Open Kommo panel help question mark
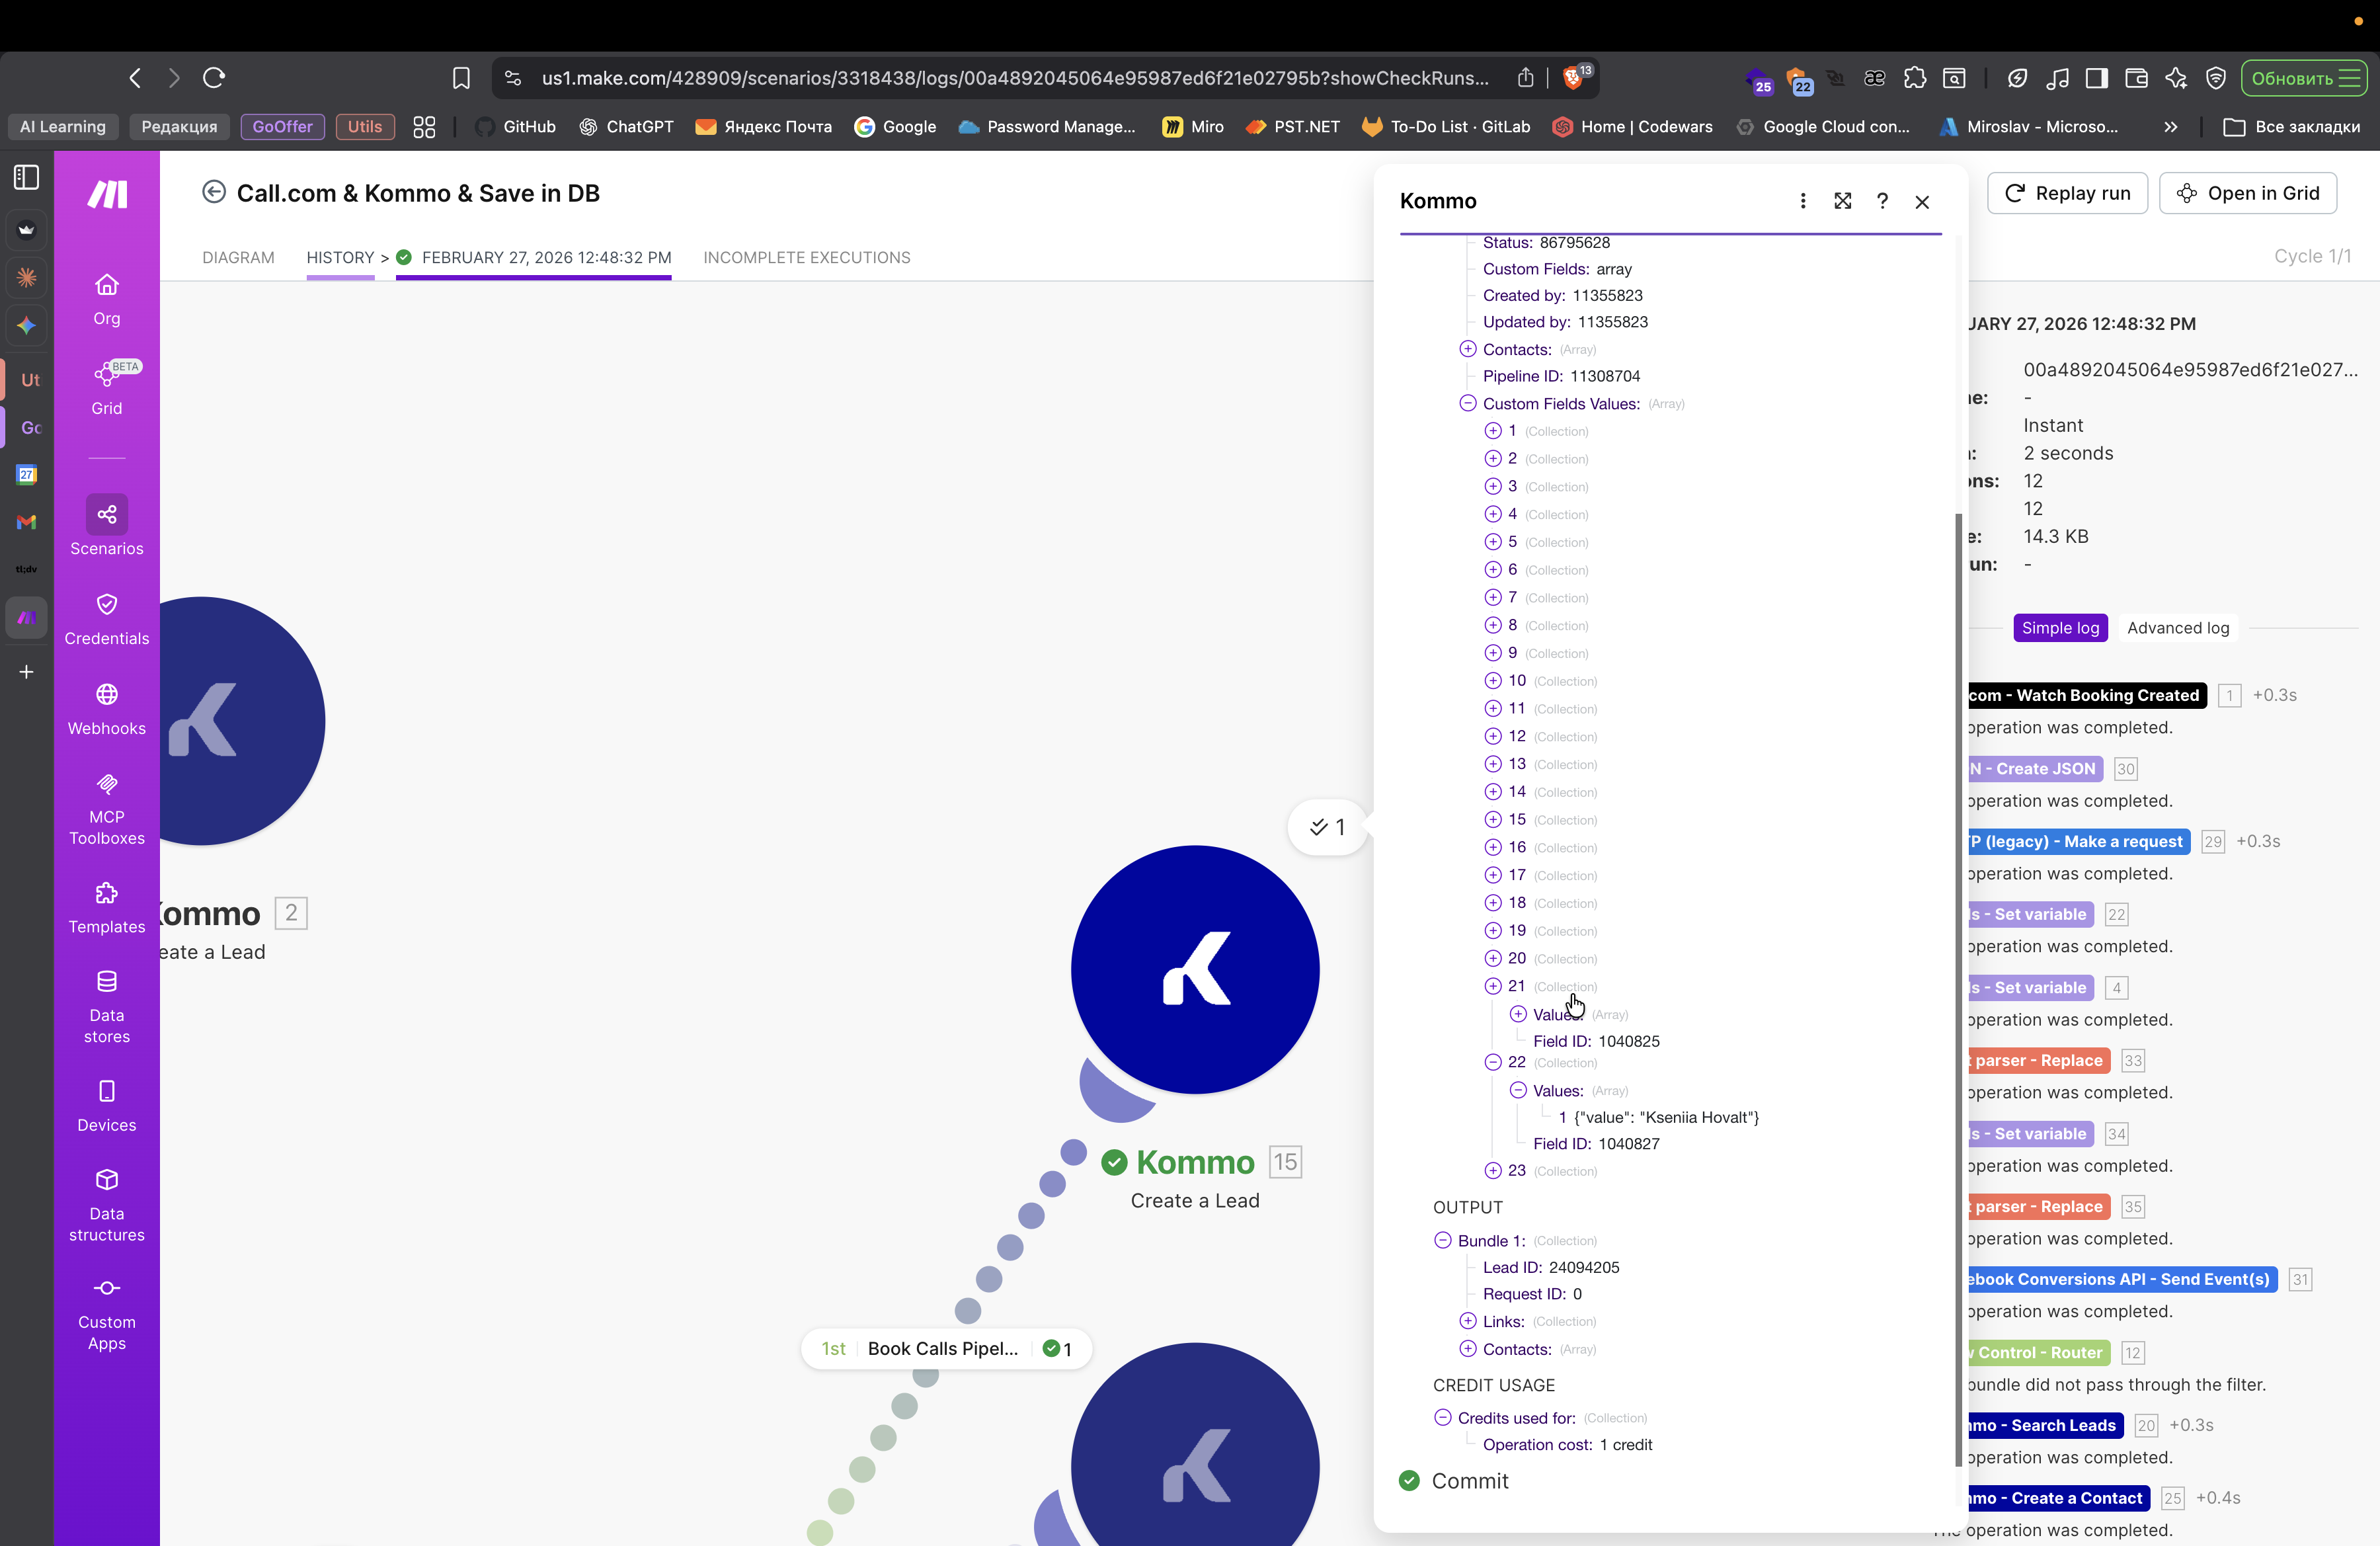This screenshot has height=1546, width=2380. pos(1882,201)
